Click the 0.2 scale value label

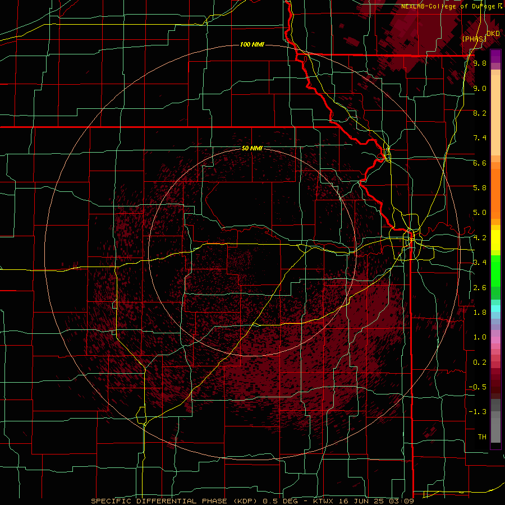(480, 362)
